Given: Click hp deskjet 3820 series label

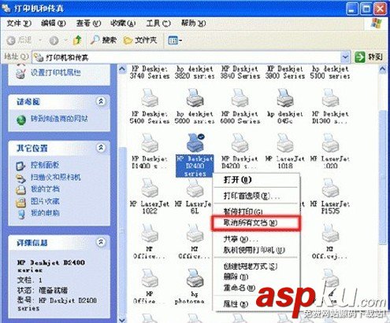Looking at the screenshot, I should pyautogui.click(x=195, y=72).
